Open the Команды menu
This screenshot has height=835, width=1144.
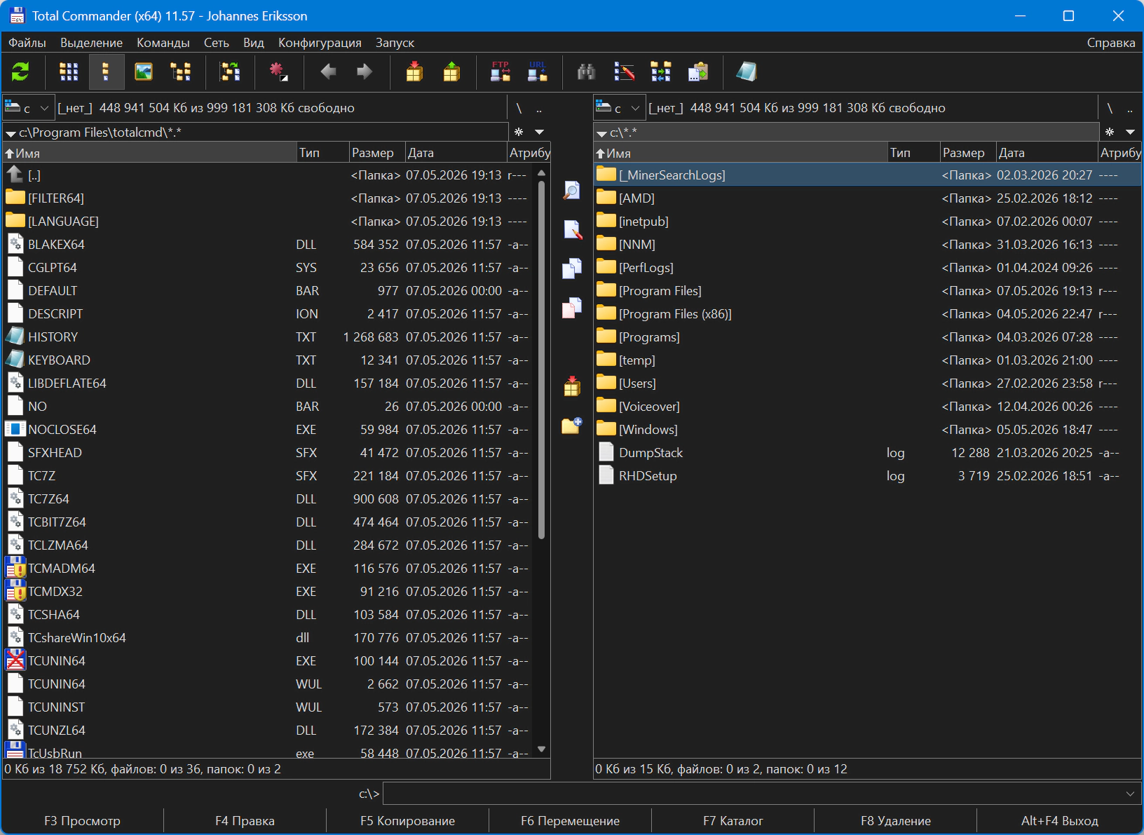click(163, 43)
